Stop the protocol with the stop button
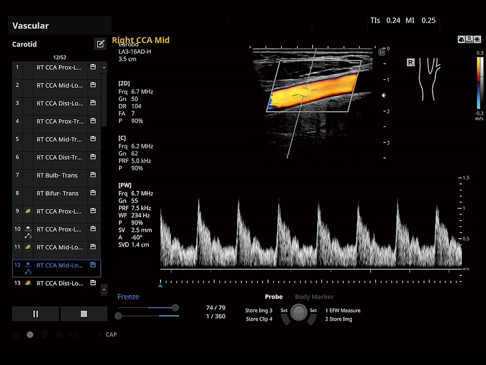486x365 pixels. click(x=84, y=314)
